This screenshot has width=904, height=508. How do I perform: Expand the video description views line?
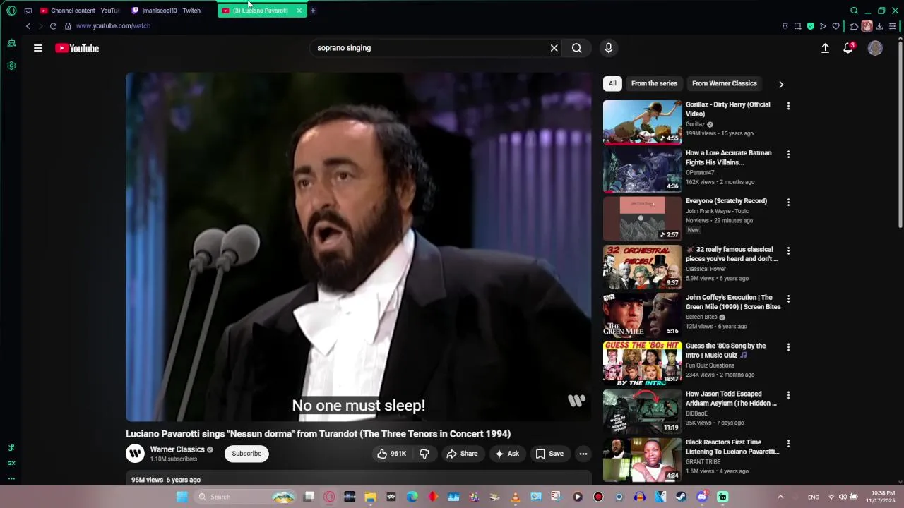coord(166,480)
